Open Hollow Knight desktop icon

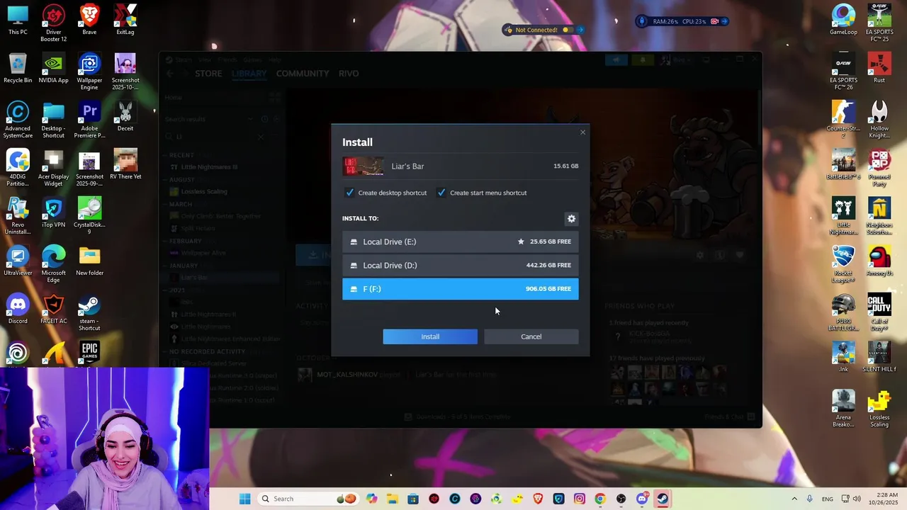click(x=879, y=120)
